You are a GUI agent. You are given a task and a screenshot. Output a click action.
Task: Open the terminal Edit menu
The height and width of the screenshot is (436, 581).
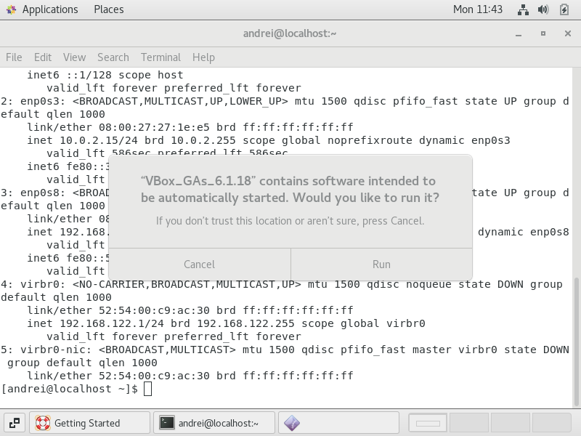pos(43,57)
